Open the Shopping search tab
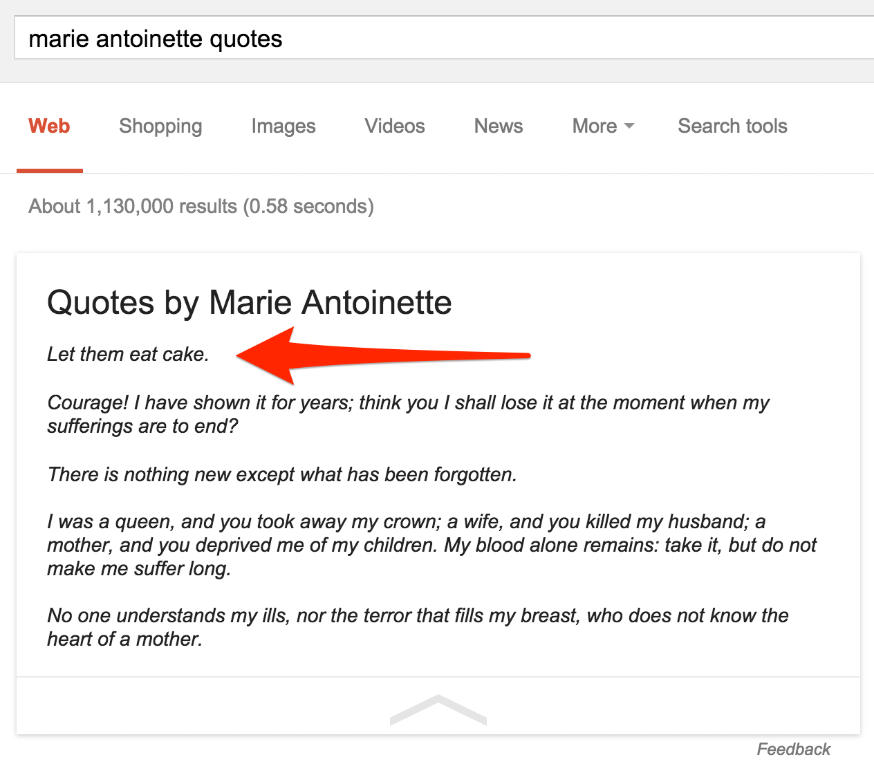The image size is (874, 773). 160,126
